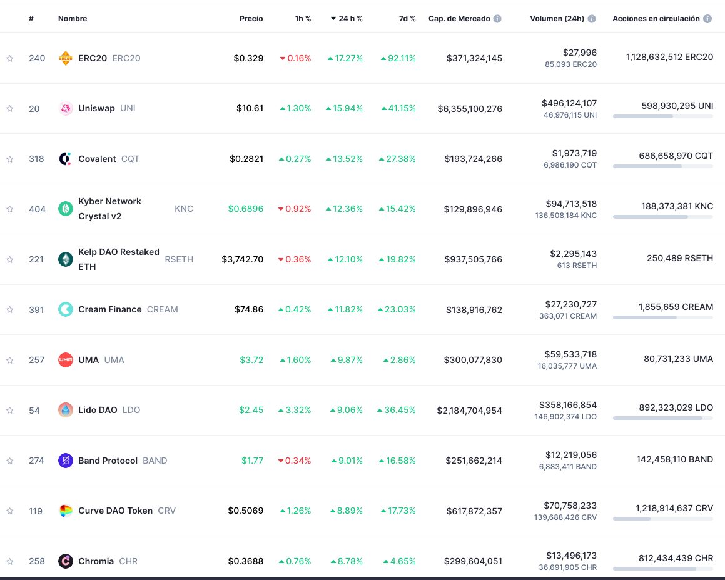Open the Uniswap coin page link
725x580 pixels.
pyautogui.click(x=96, y=108)
